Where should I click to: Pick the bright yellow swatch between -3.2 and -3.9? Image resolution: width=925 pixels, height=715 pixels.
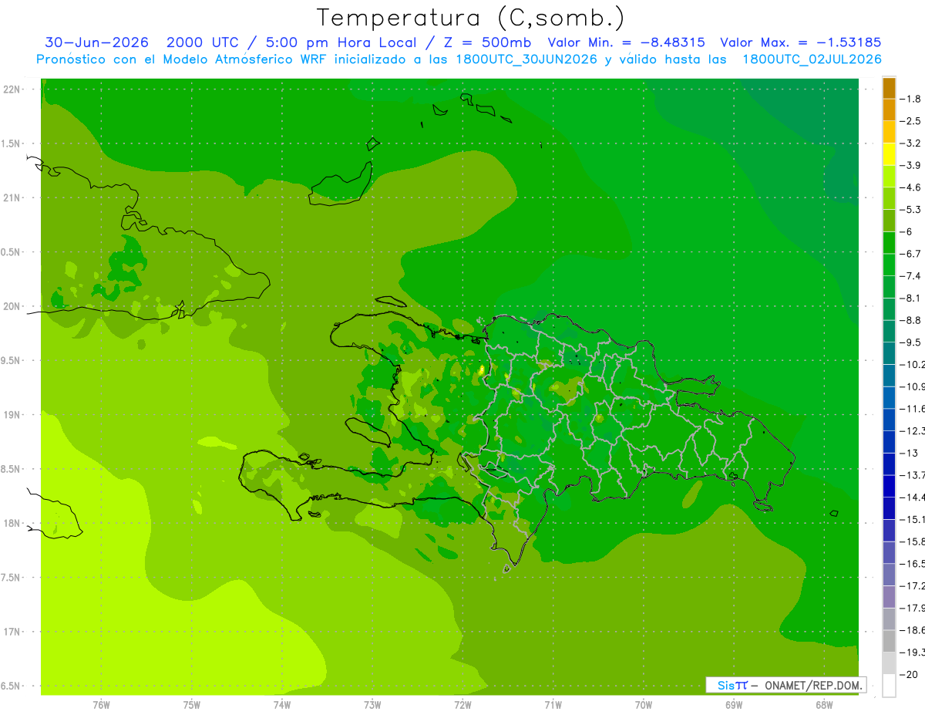point(889,154)
